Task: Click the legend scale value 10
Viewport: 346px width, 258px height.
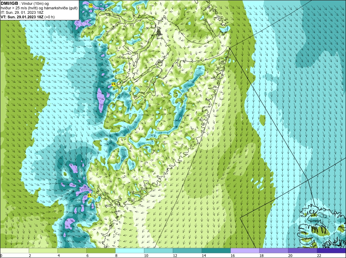Action: 146,256
